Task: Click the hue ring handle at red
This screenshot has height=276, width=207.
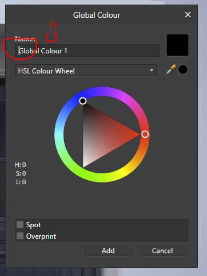Action: click(145, 134)
